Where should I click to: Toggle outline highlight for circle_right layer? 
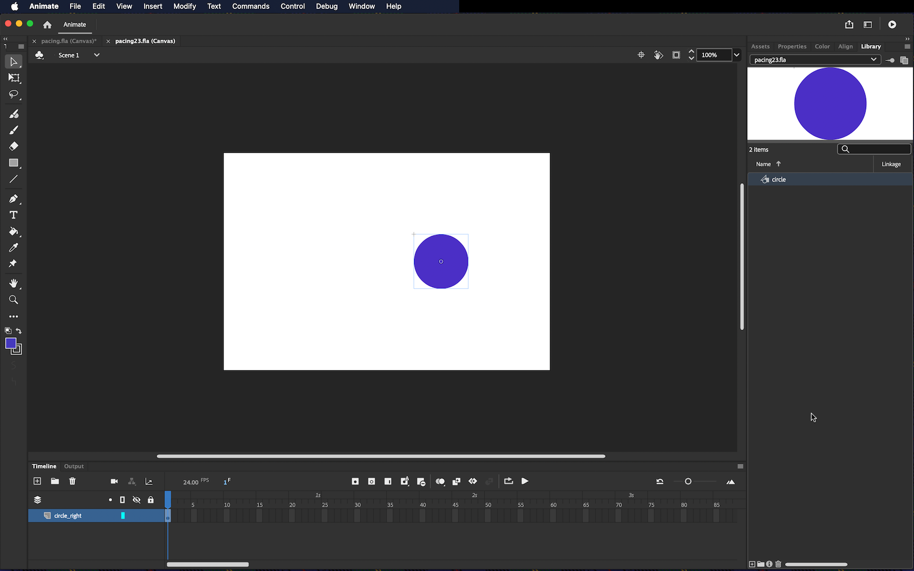[123, 516]
